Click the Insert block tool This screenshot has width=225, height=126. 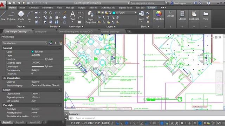[x=141, y=16]
